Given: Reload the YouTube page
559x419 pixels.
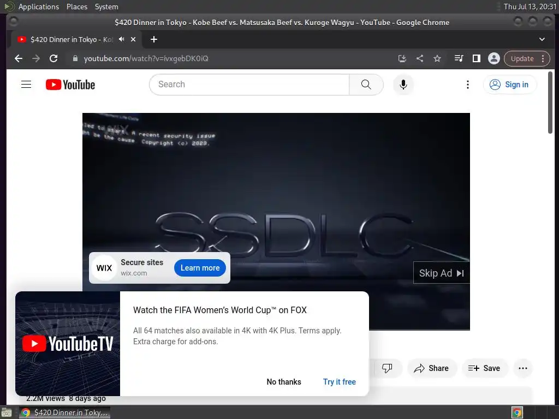Looking at the screenshot, I should coord(53,58).
